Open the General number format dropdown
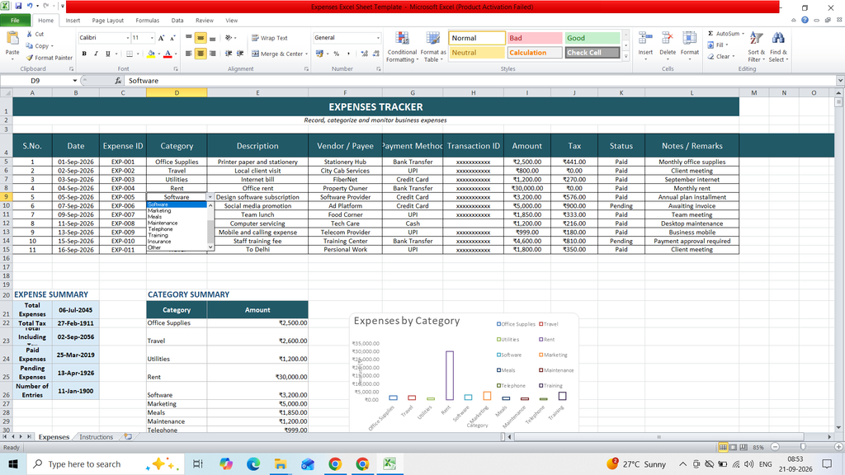The width and height of the screenshot is (845, 475). 378,38
